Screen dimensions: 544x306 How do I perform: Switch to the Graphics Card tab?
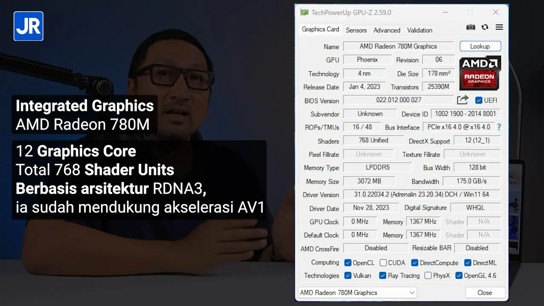pyautogui.click(x=320, y=29)
